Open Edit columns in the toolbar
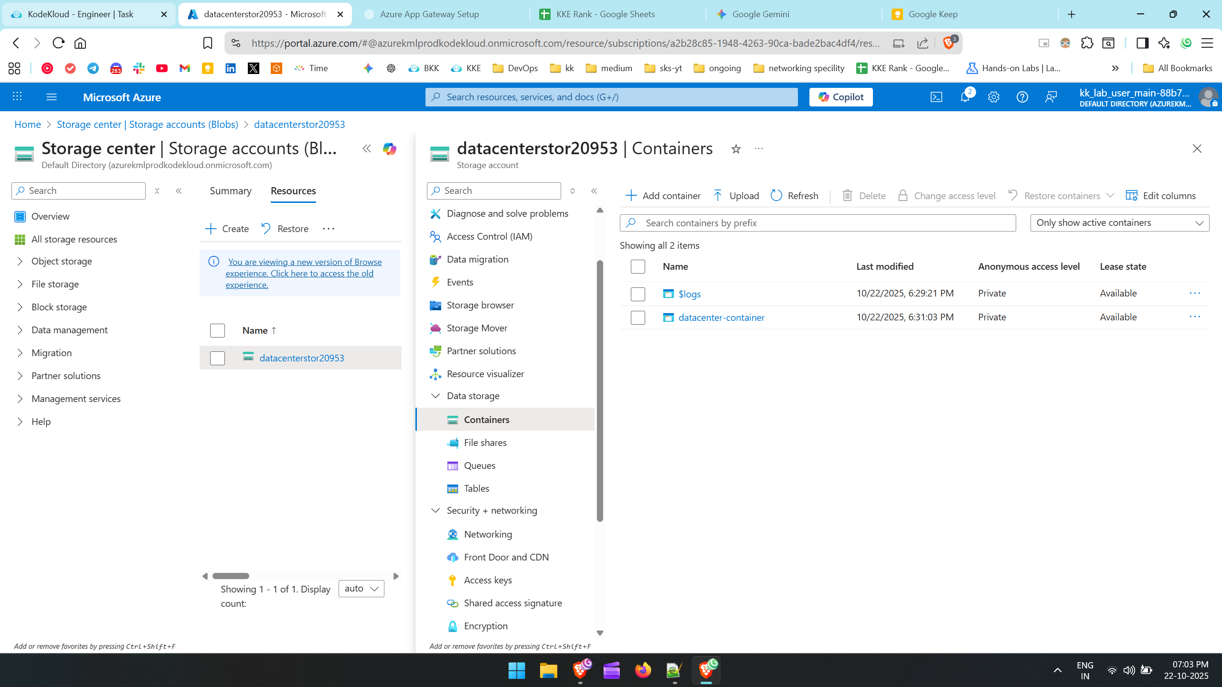This screenshot has height=687, width=1222. pyautogui.click(x=1160, y=196)
